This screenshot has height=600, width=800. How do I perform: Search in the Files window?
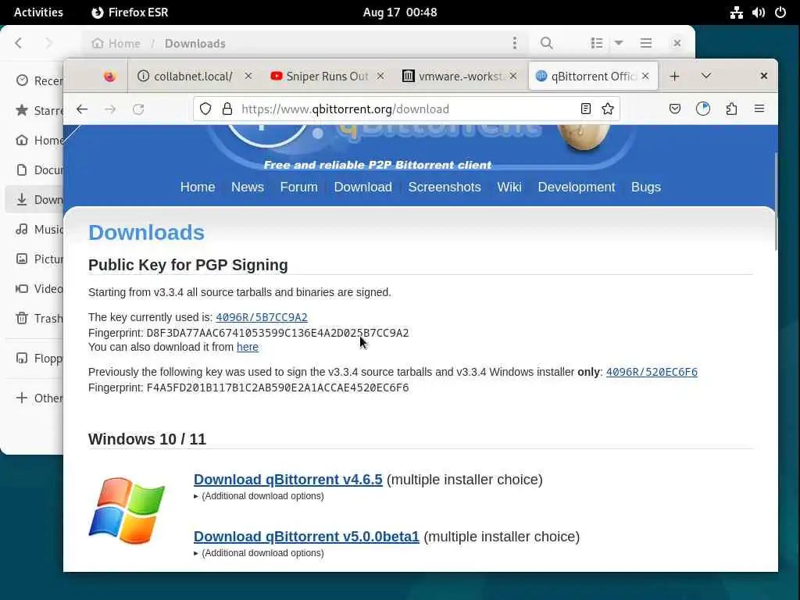(x=546, y=44)
